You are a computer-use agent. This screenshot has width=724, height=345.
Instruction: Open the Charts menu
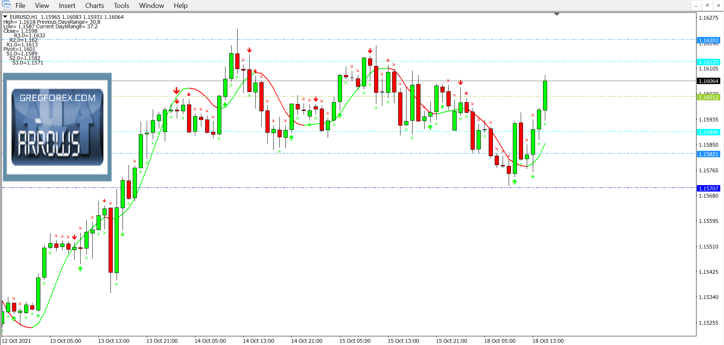(x=94, y=6)
